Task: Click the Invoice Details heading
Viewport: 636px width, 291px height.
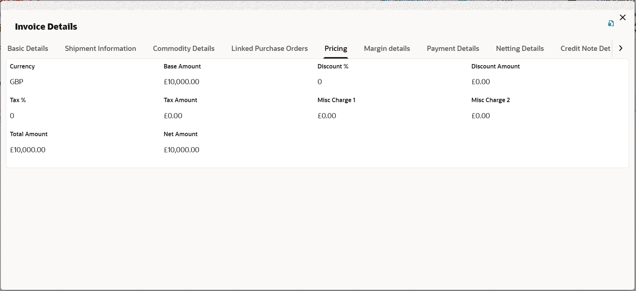Action: pos(46,27)
